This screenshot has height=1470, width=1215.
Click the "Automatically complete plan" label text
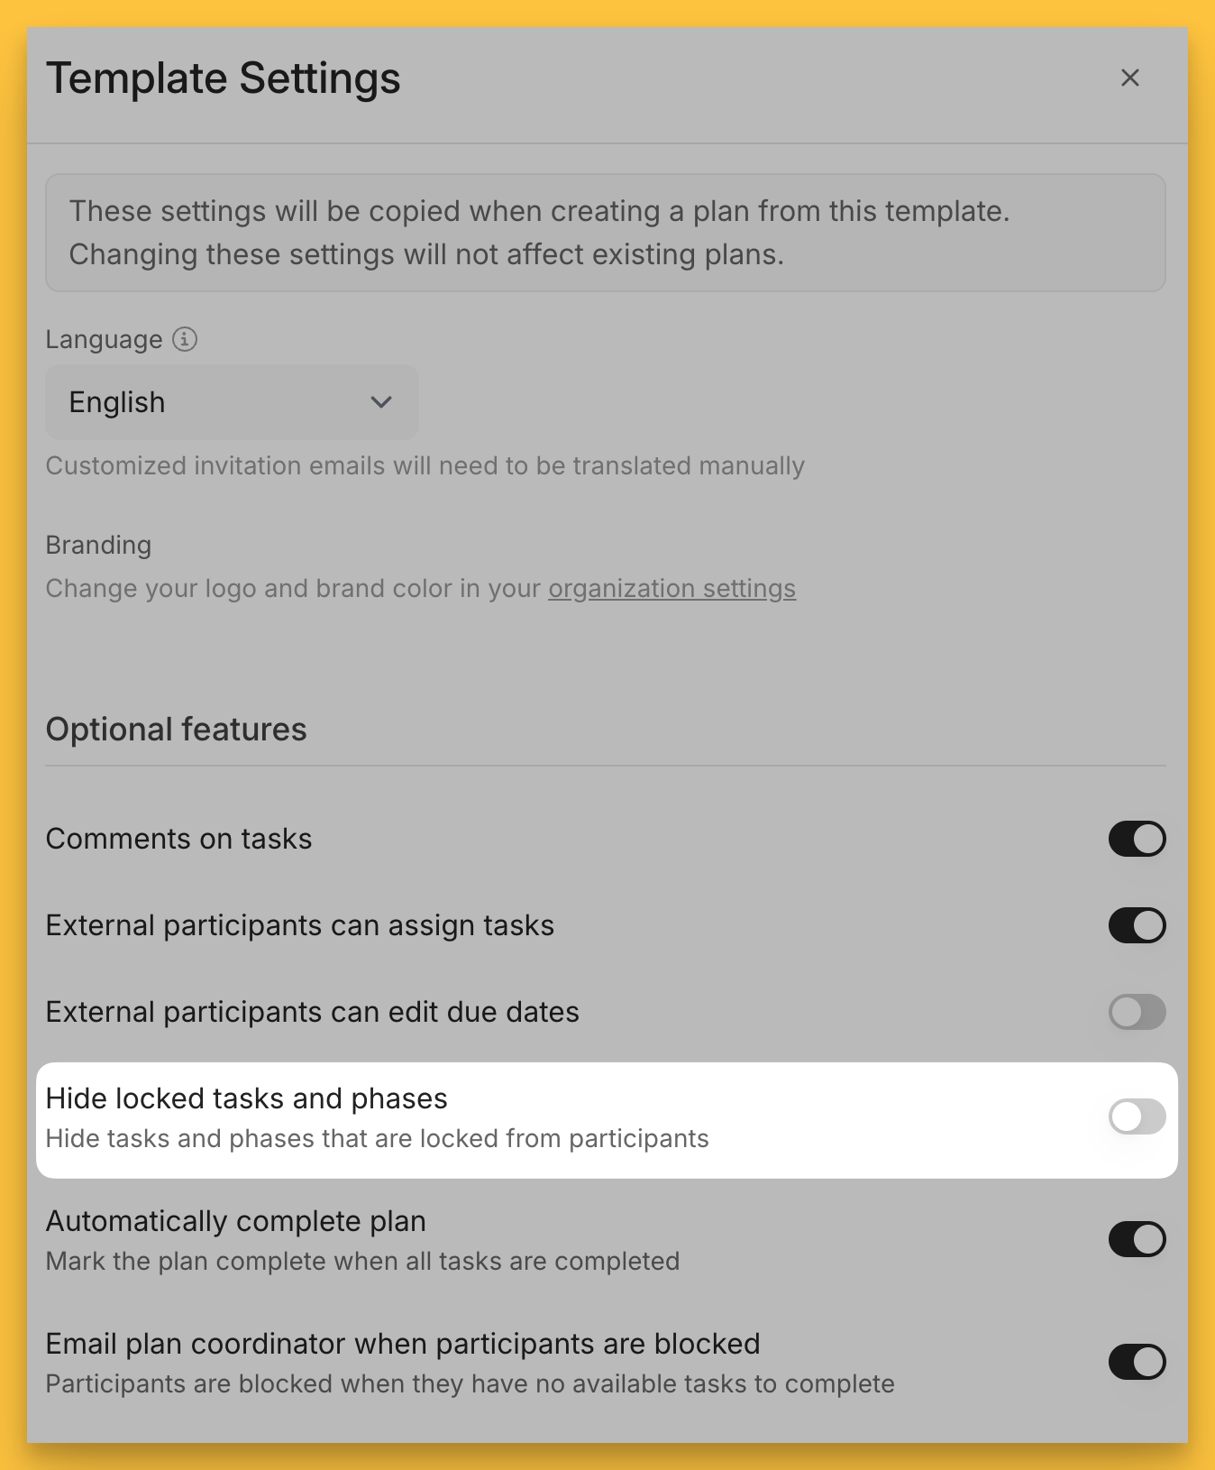235,1221
